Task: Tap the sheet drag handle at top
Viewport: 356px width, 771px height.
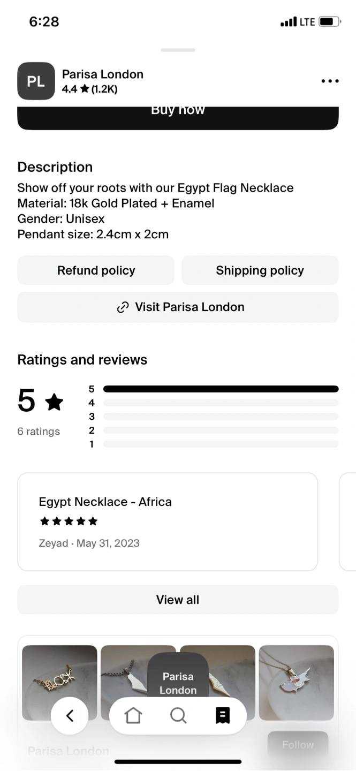Action: pyautogui.click(x=178, y=50)
